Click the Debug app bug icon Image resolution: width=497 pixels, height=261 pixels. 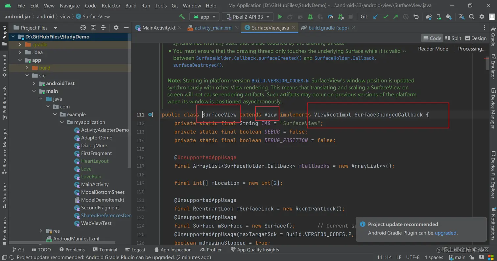[x=310, y=17]
